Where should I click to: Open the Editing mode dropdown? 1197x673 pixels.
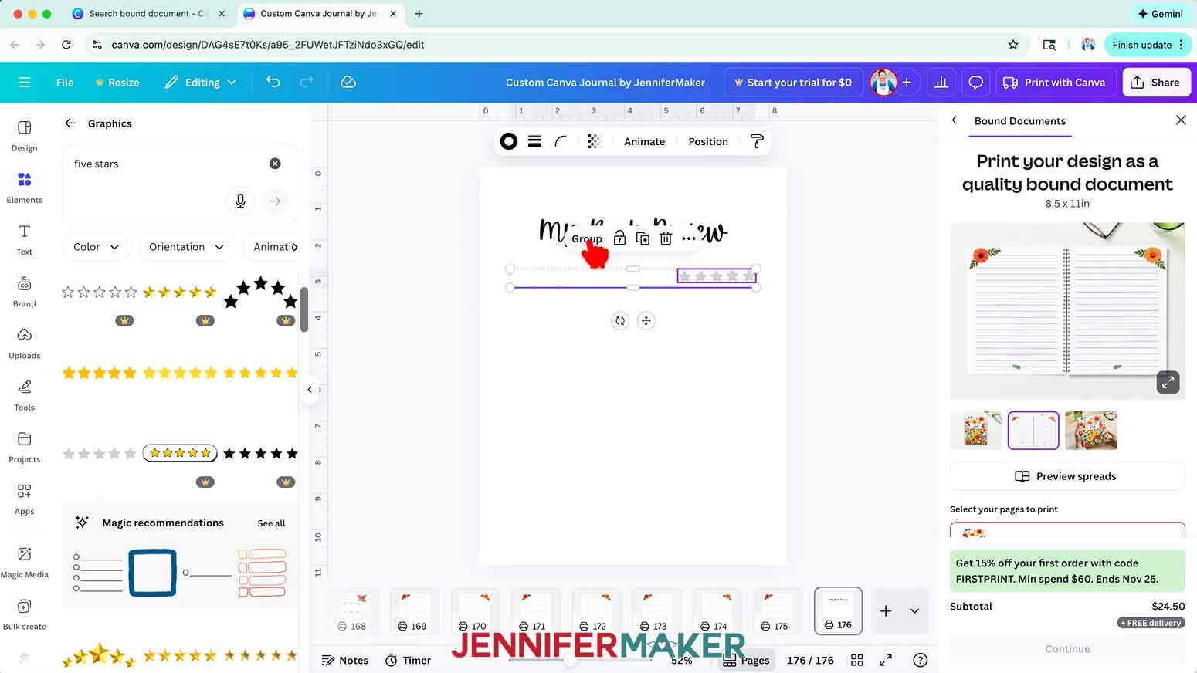(x=200, y=82)
